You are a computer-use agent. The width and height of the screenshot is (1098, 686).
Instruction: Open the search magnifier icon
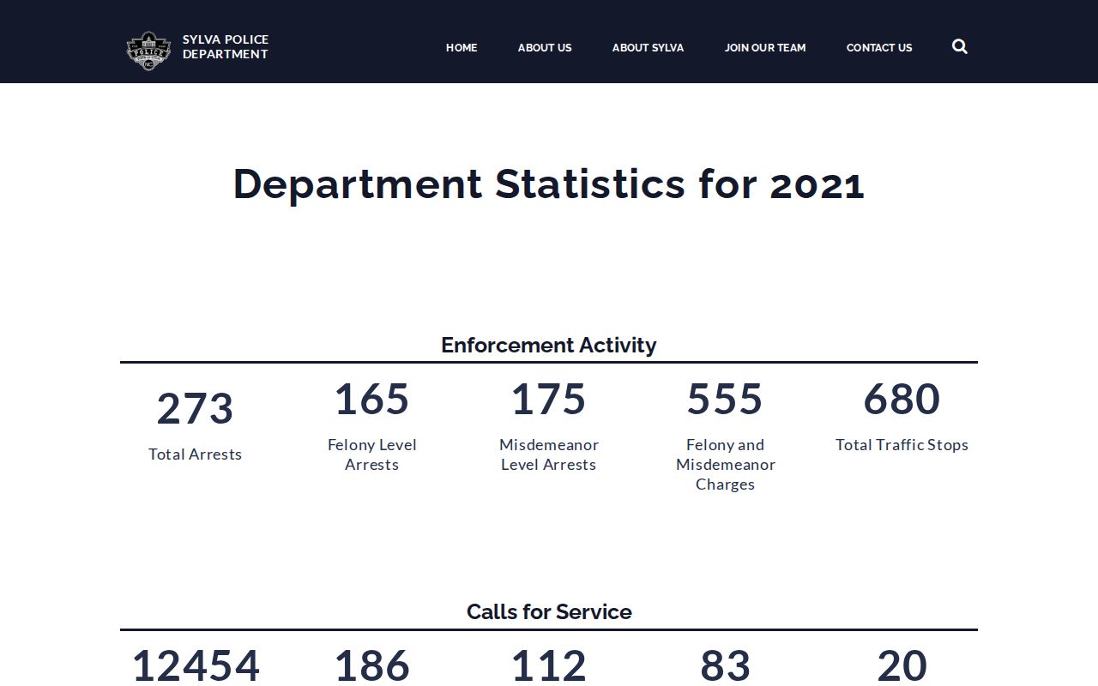pos(960,46)
